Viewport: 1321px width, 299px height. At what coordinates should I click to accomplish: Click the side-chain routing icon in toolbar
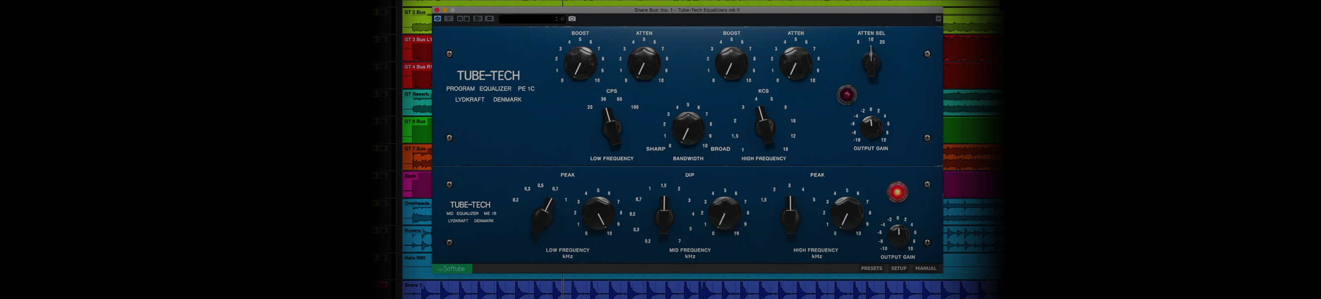click(490, 18)
